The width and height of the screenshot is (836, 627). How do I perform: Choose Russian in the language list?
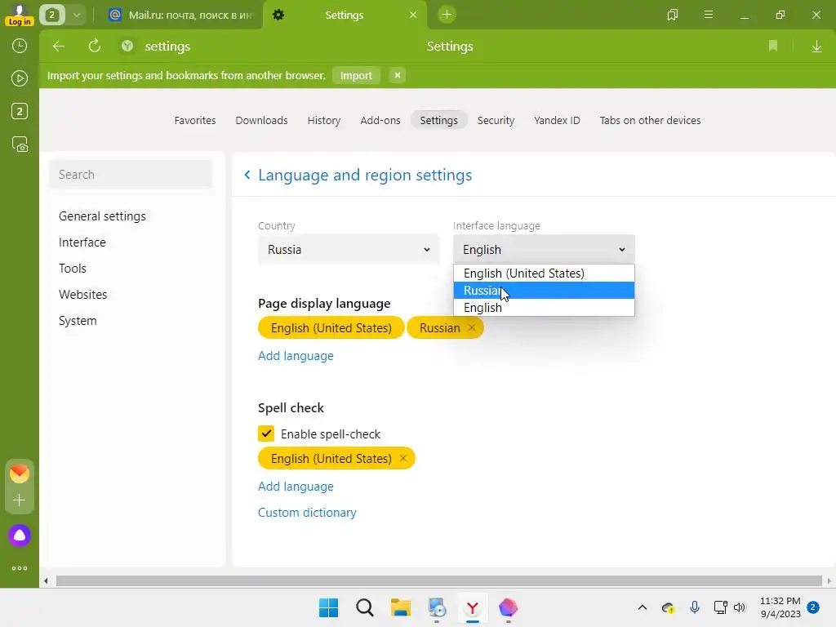click(x=544, y=291)
